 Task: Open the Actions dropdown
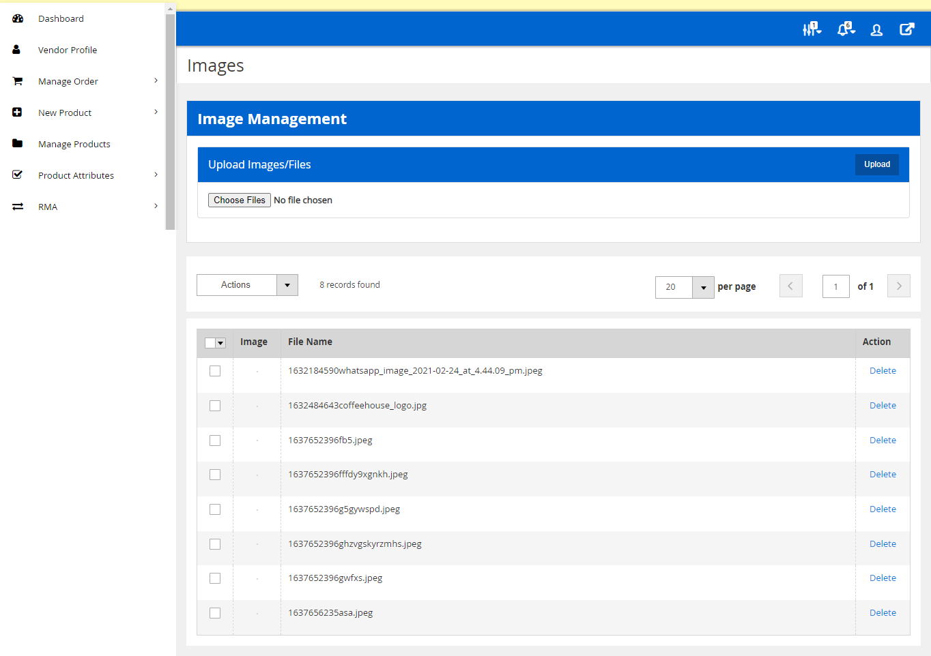(247, 285)
